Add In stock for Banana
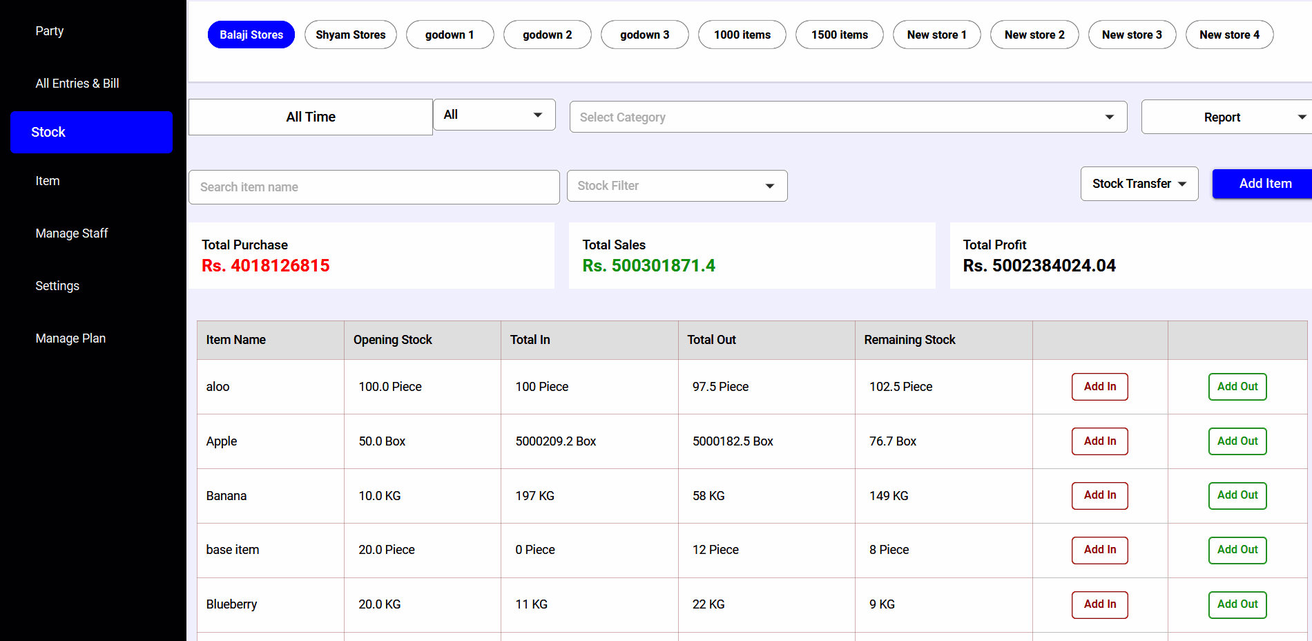1312x641 pixels. [1099, 495]
